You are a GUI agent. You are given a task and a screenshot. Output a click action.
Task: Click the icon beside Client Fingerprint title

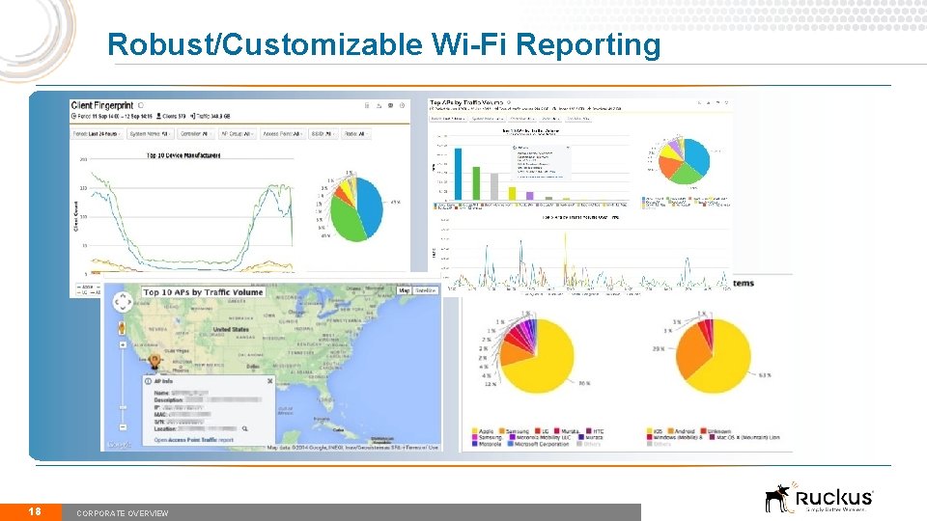tap(141, 105)
